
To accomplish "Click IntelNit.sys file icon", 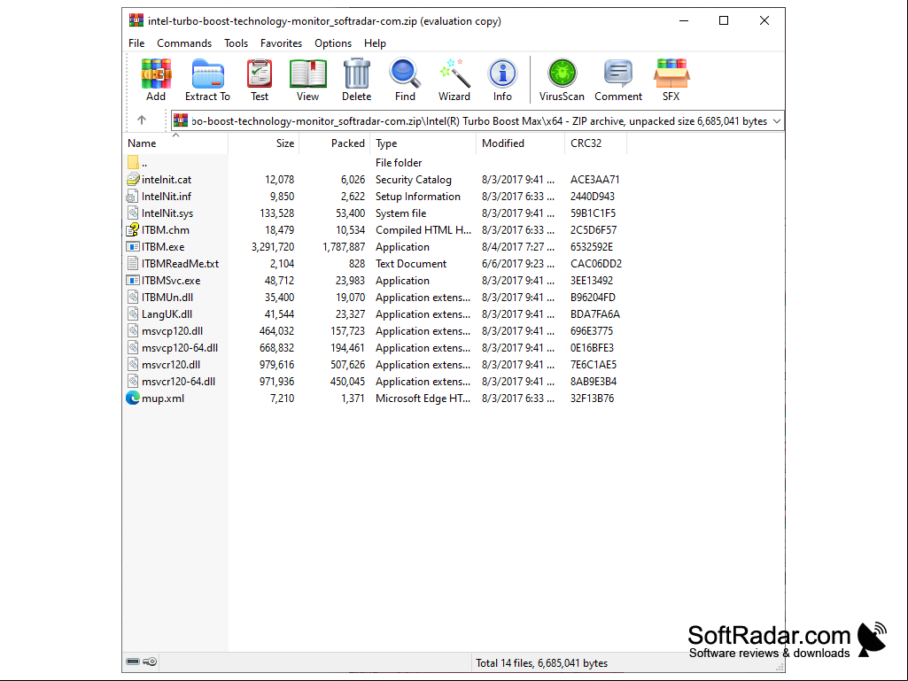I will [133, 213].
